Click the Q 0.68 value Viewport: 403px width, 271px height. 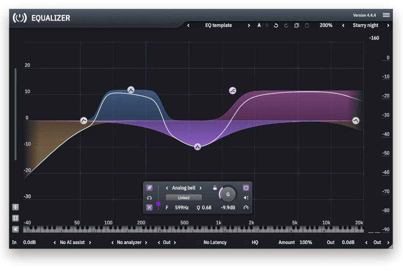click(204, 208)
